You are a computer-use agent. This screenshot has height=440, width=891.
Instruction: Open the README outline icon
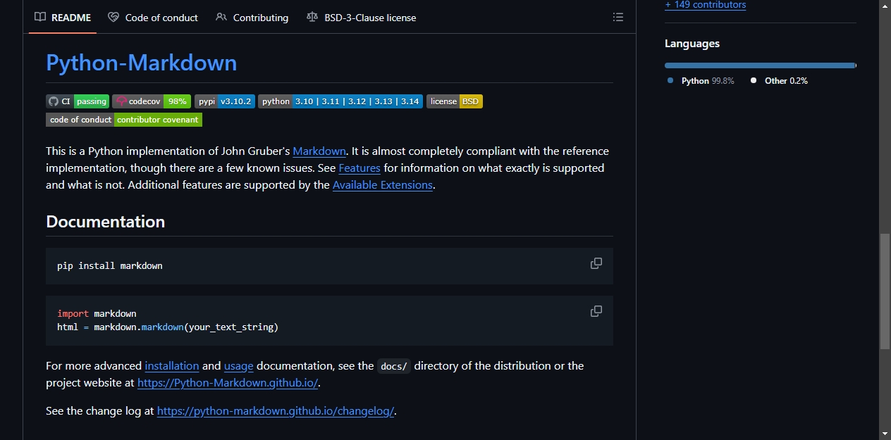pyautogui.click(x=618, y=17)
